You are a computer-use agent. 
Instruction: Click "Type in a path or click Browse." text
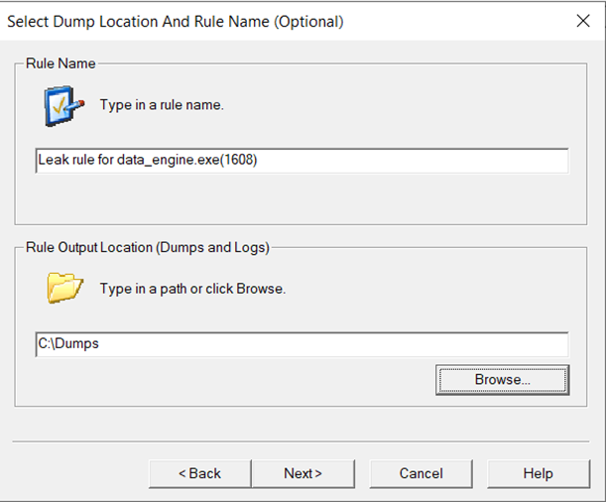(x=192, y=289)
